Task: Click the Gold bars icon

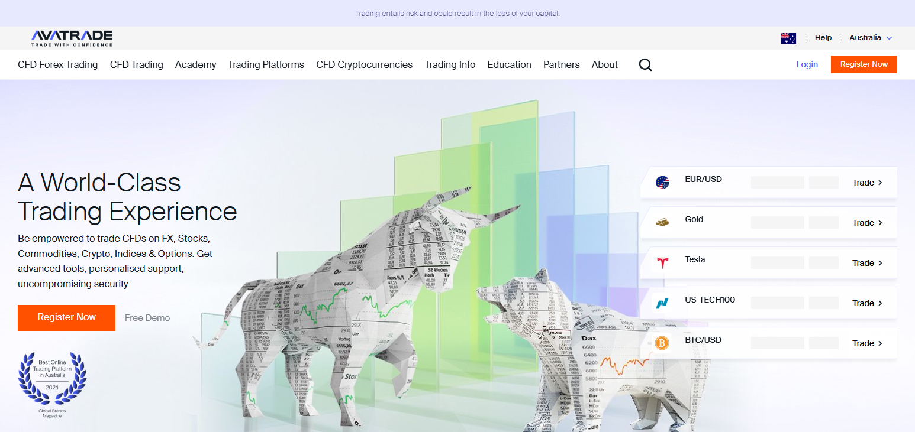Action: click(662, 223)
